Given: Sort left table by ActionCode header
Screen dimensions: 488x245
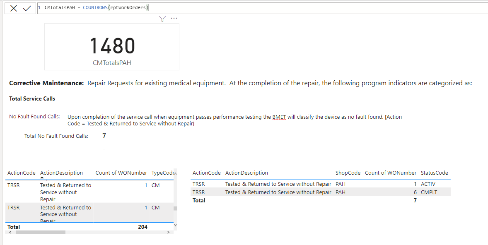Looking at the screenshot, I should pyautogui.click(x=22, y=173).
